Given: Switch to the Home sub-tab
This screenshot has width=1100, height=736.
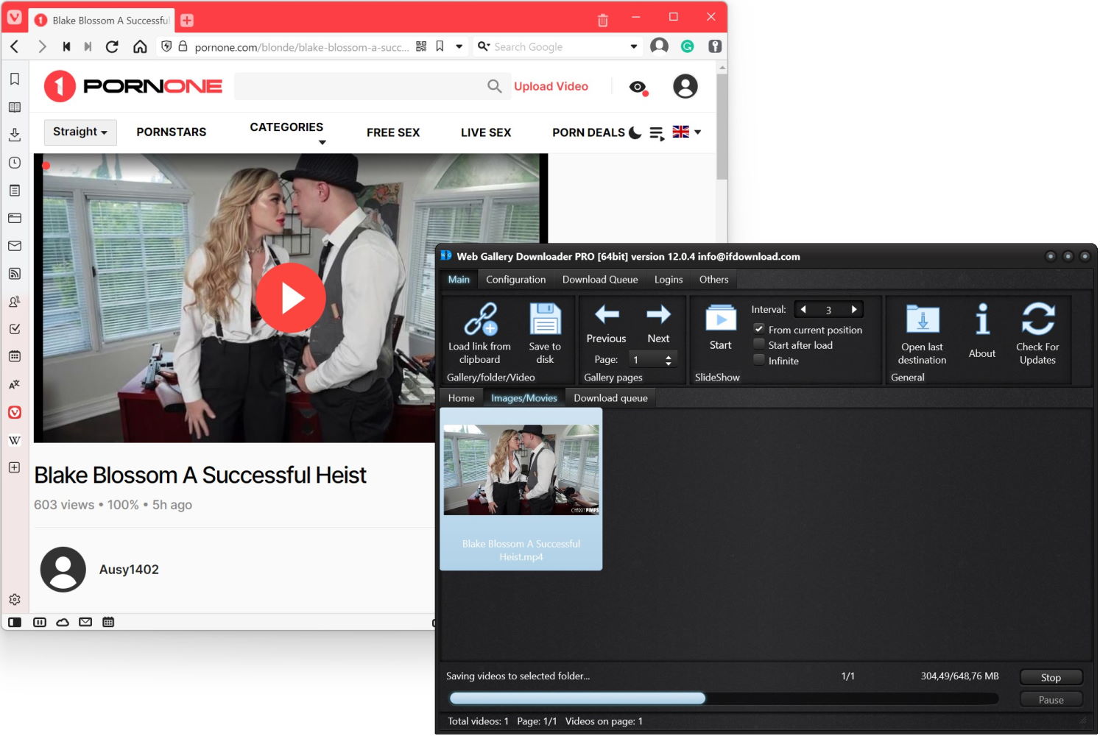Looking at the screenshot, I should point(461,398).
